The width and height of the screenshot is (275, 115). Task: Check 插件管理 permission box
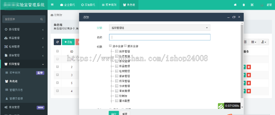[x=117, y=51]
